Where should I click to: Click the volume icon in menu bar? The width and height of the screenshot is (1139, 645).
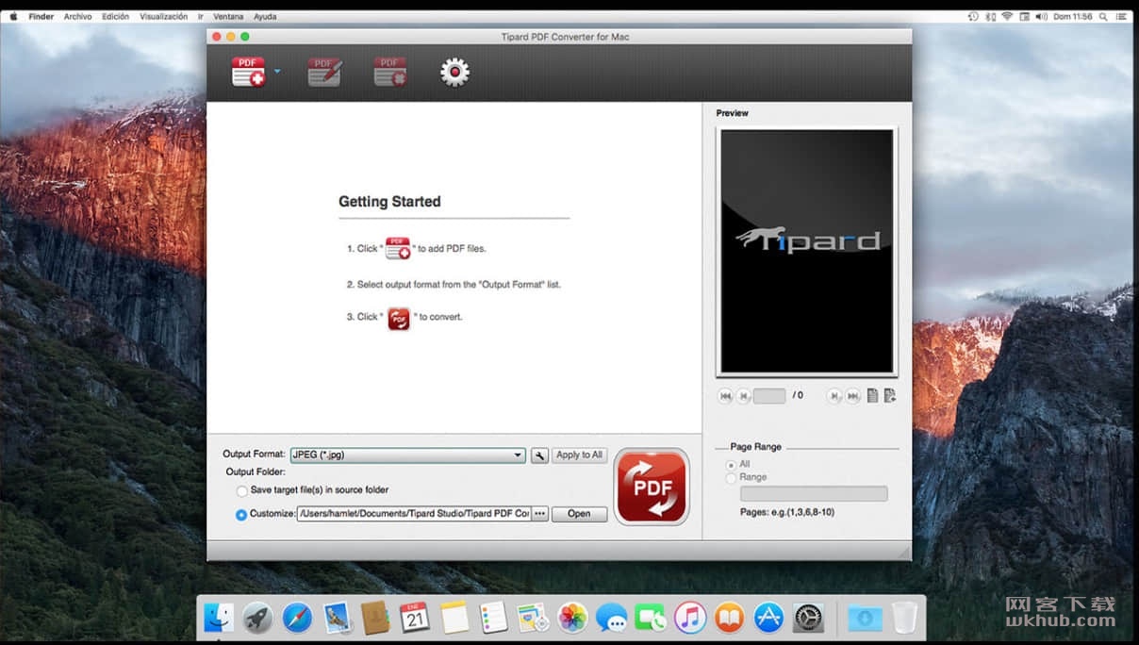1041,17
